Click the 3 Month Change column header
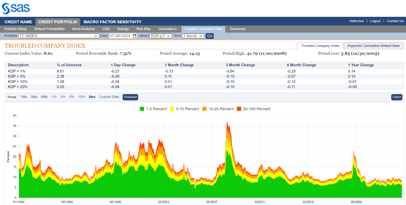This screenshot has width=406, height=205. 241,65
